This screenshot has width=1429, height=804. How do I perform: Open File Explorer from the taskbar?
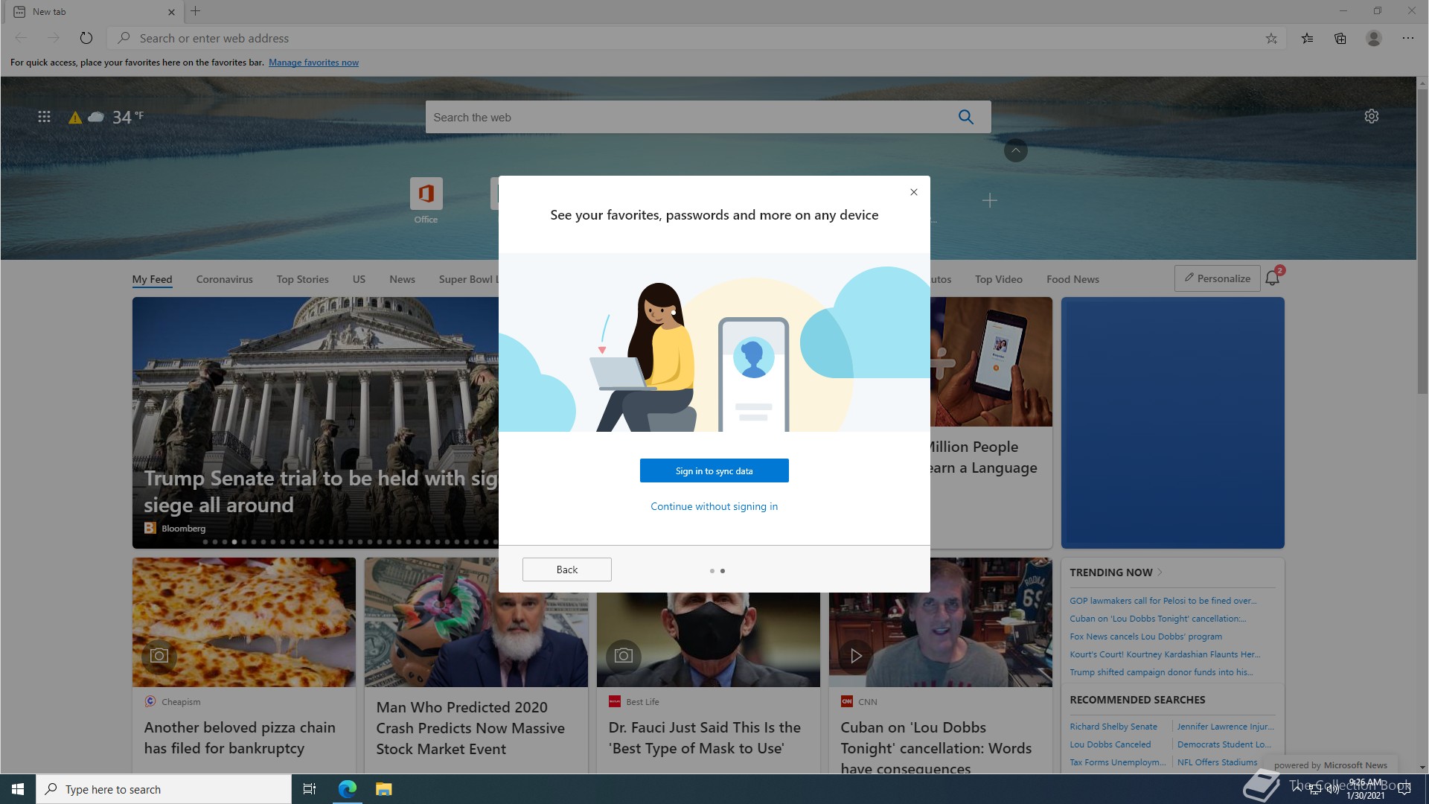coord(383,789)
